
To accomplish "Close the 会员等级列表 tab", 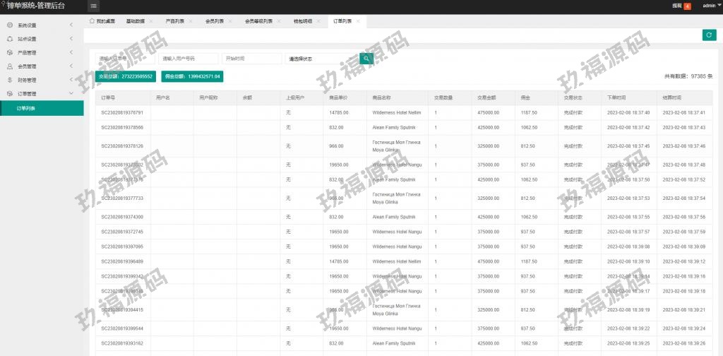I will pos(279,21).
